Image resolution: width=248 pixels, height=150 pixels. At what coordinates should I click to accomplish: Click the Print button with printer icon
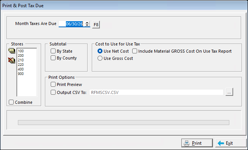coord(197,143)
